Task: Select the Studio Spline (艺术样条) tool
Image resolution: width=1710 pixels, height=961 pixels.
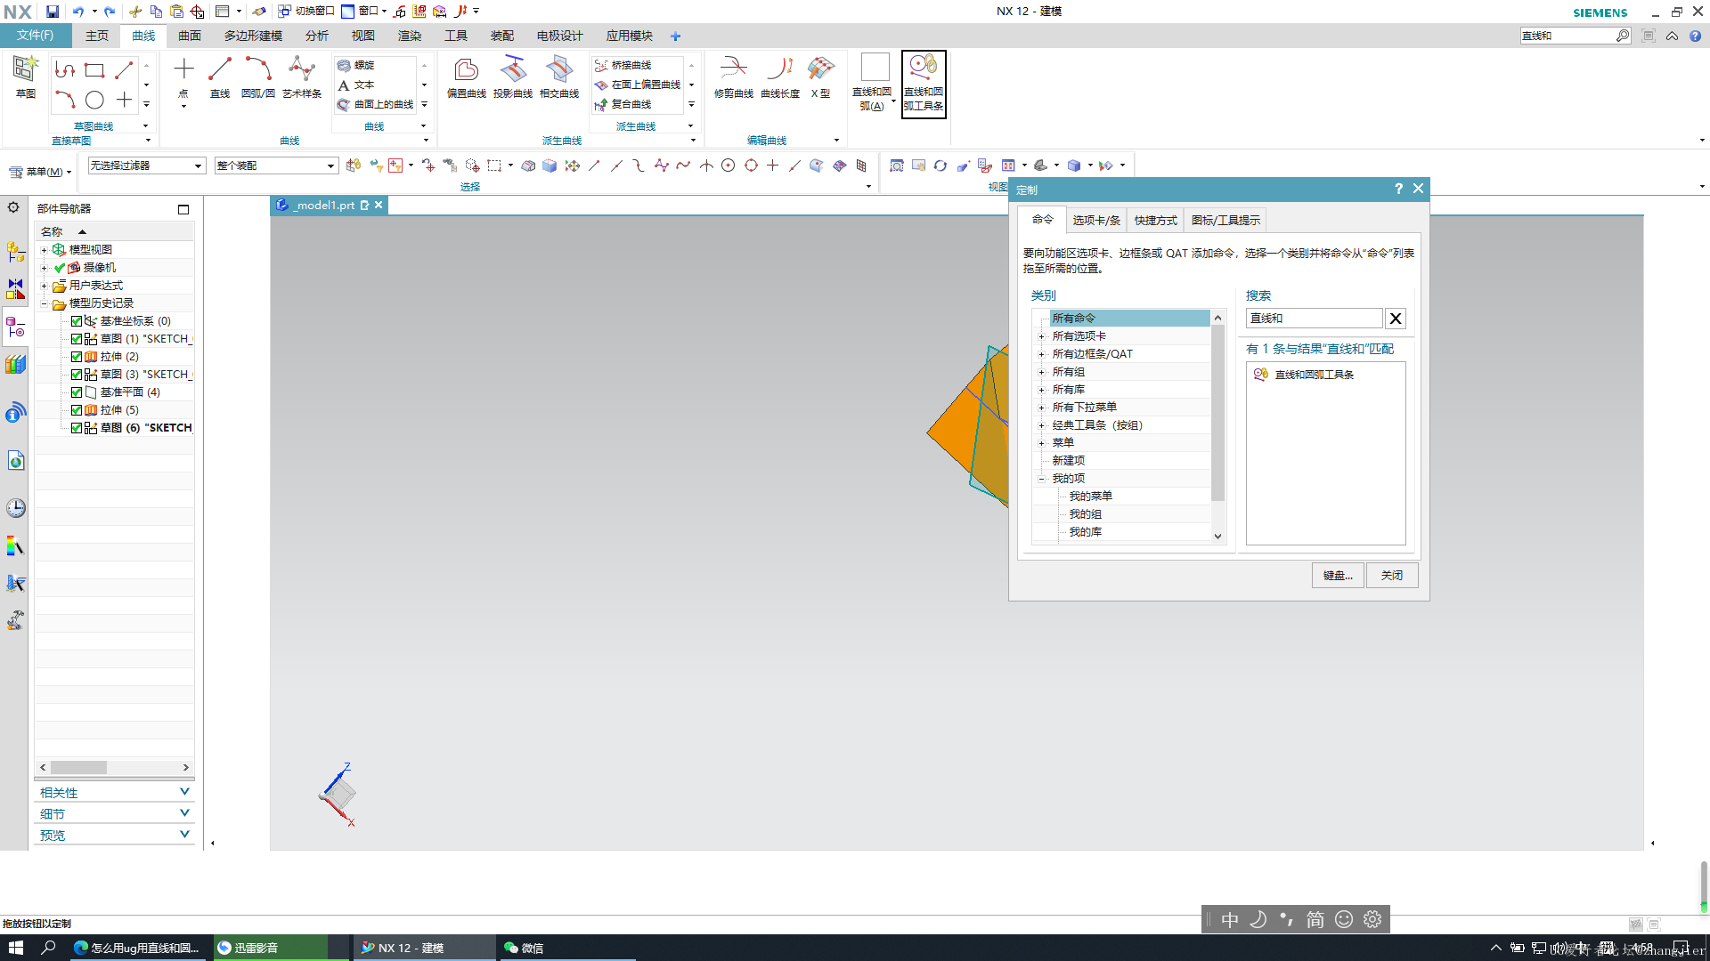Action: [x=302, y=77]
